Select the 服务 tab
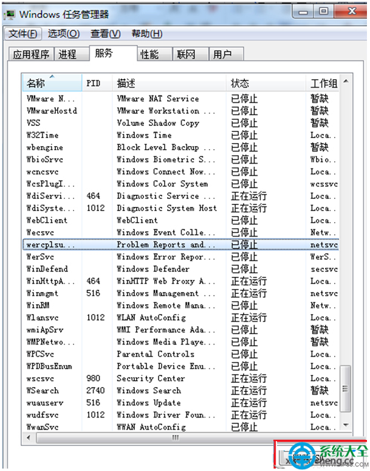Viewport: 370px width, 471px height. click(113, 53)
